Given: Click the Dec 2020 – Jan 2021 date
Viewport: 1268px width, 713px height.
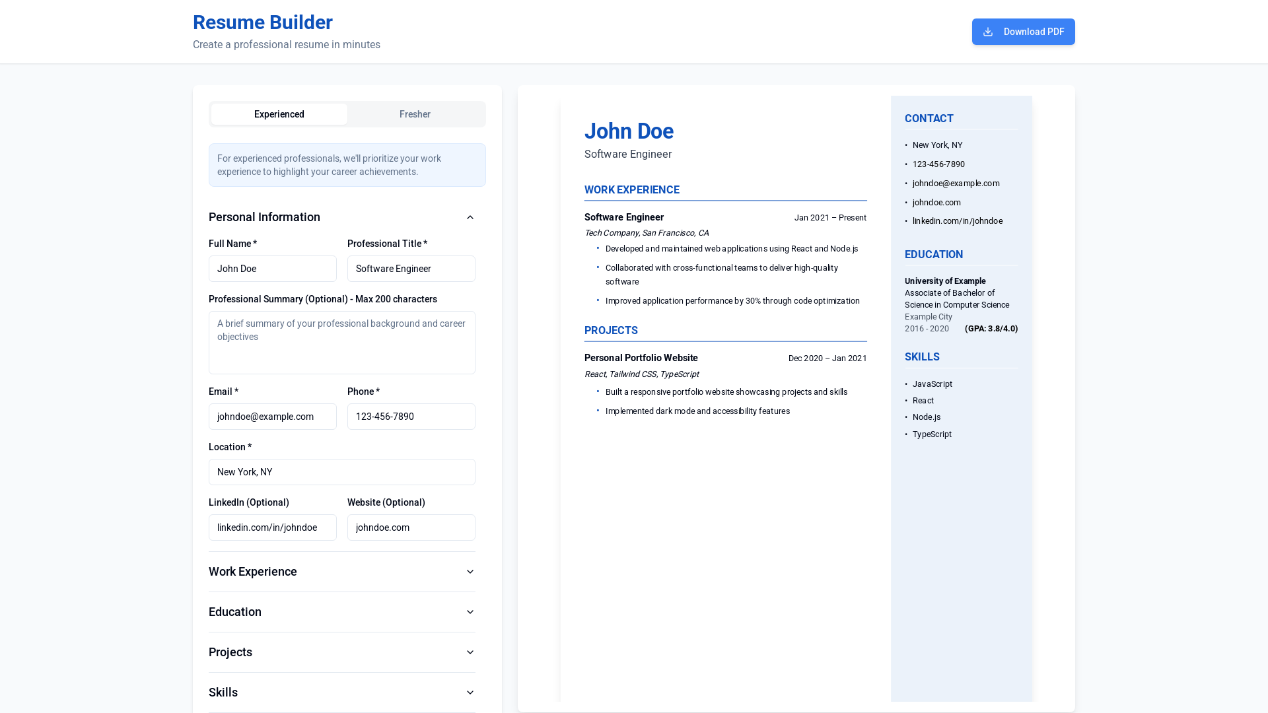Looking at the screenshot, I should (828, 358).
